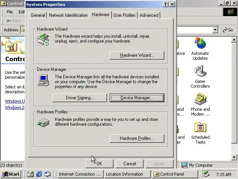238x179 pixels.
Task: Open the Edit menu in Control Panel
Action: 22,12
